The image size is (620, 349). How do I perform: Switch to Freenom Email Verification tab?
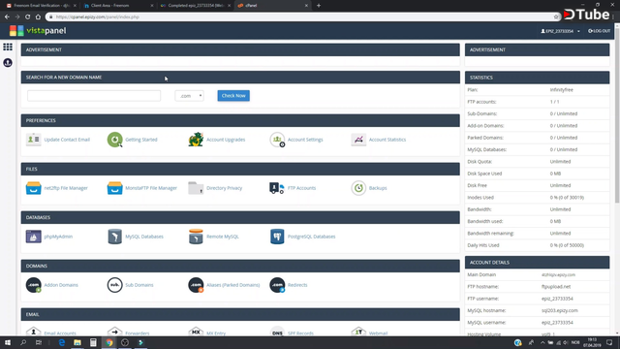pyautogui.click(x=41, y=6)
